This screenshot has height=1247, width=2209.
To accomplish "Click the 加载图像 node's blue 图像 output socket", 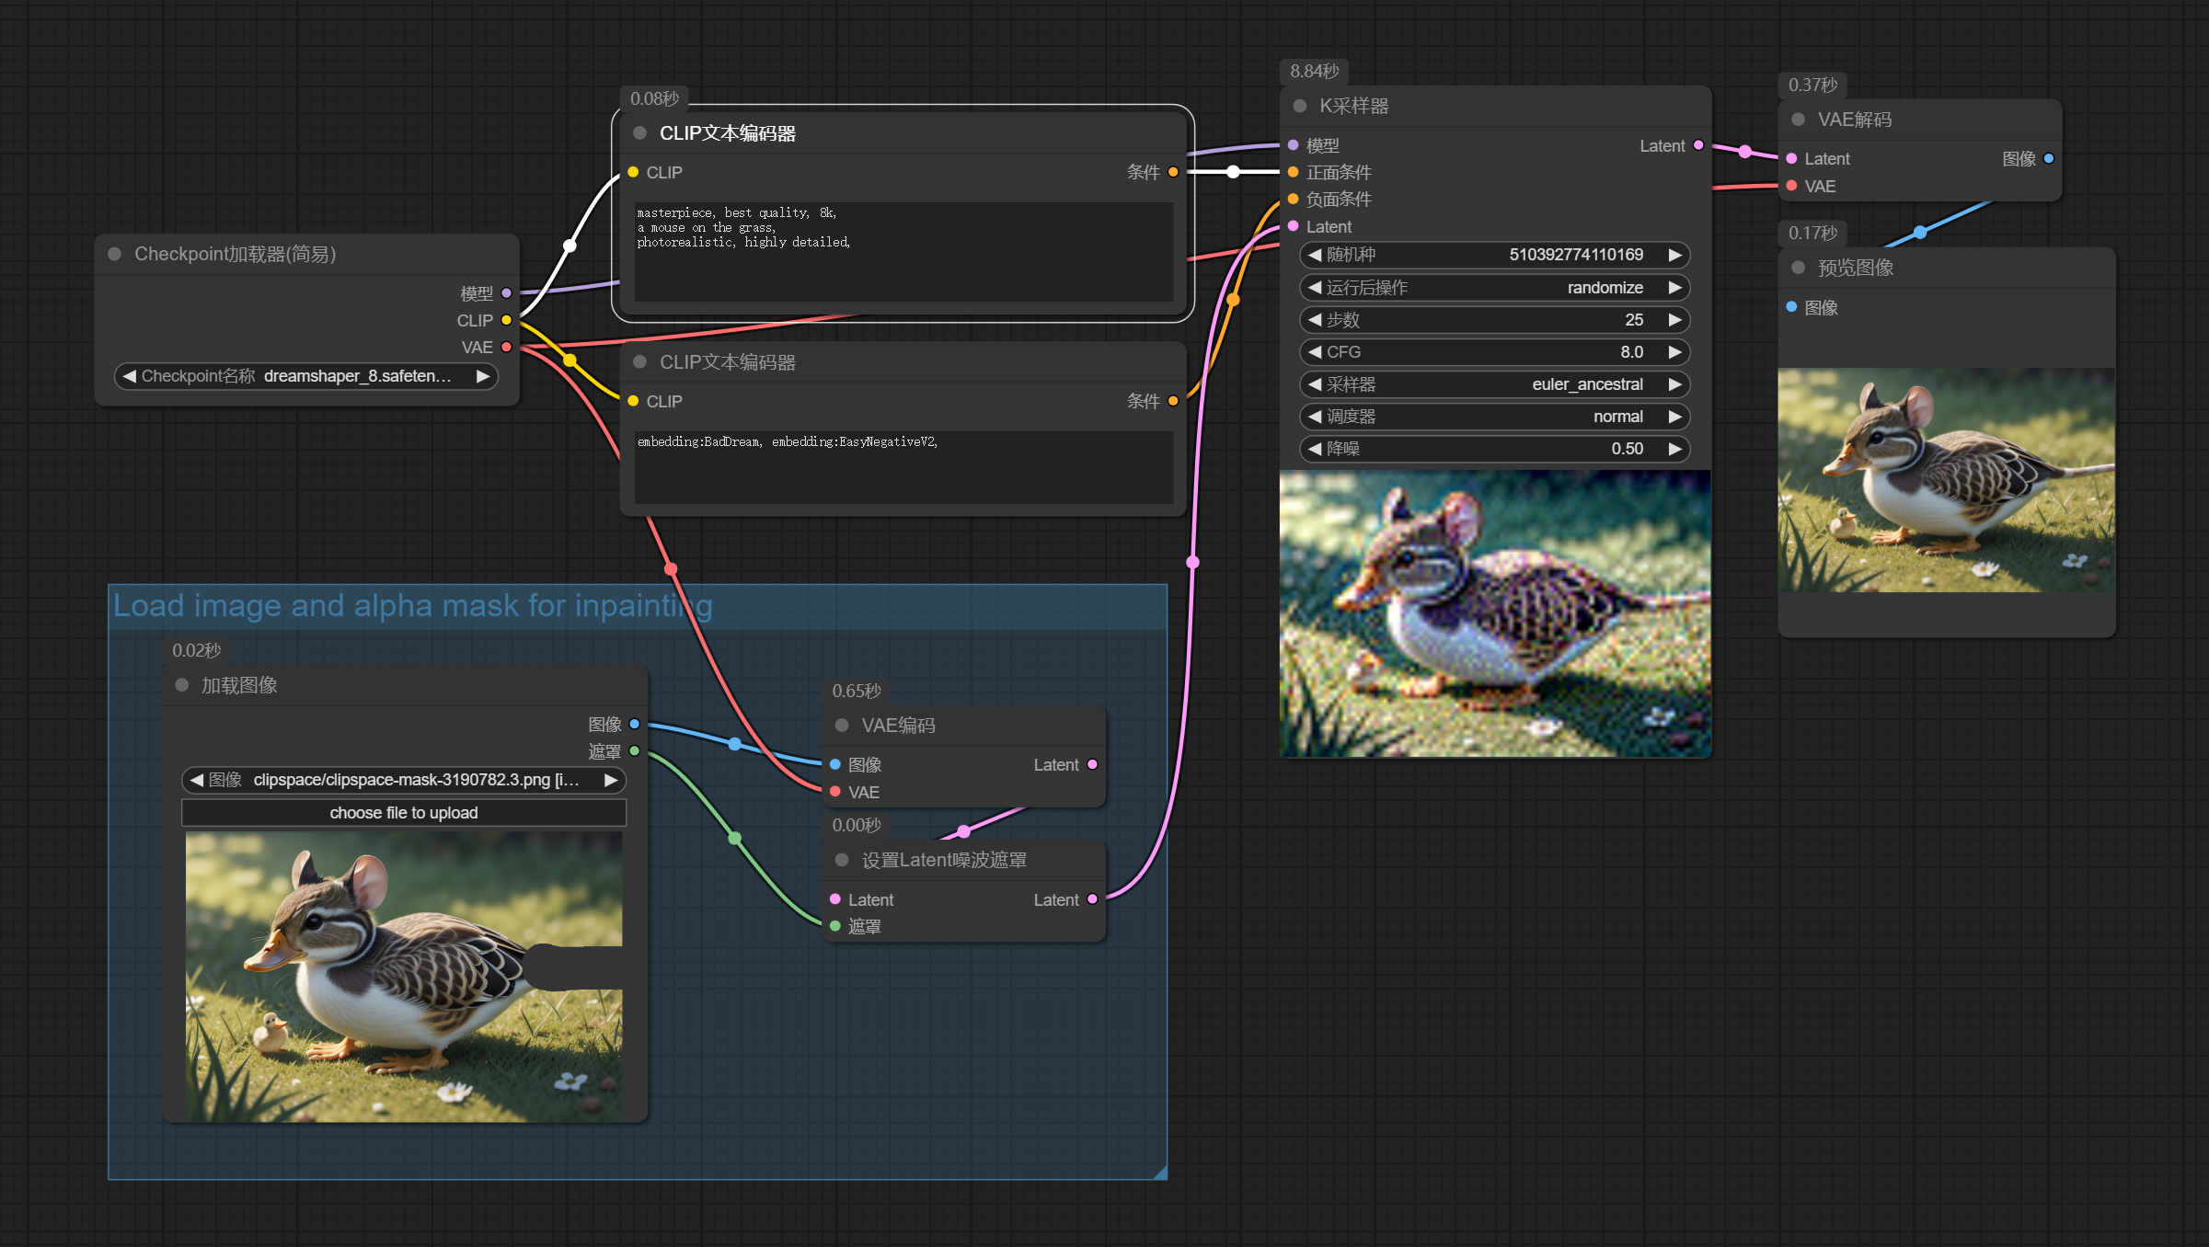I will click(634, 724).
